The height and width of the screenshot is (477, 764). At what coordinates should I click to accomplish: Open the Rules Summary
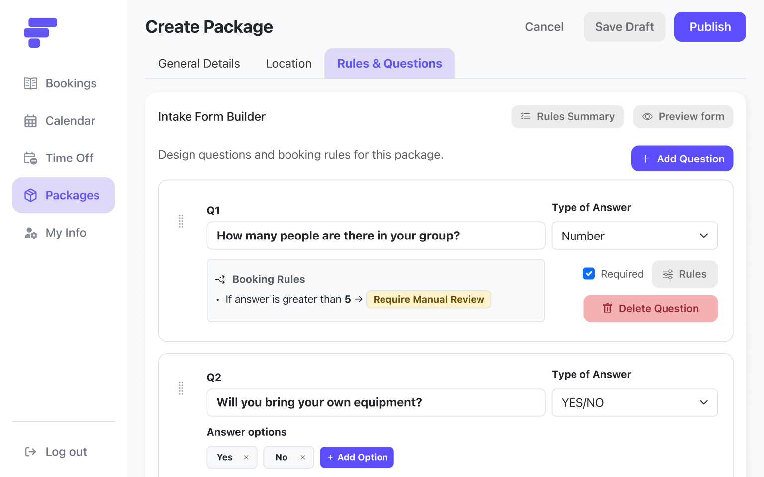tap(568, 116)
